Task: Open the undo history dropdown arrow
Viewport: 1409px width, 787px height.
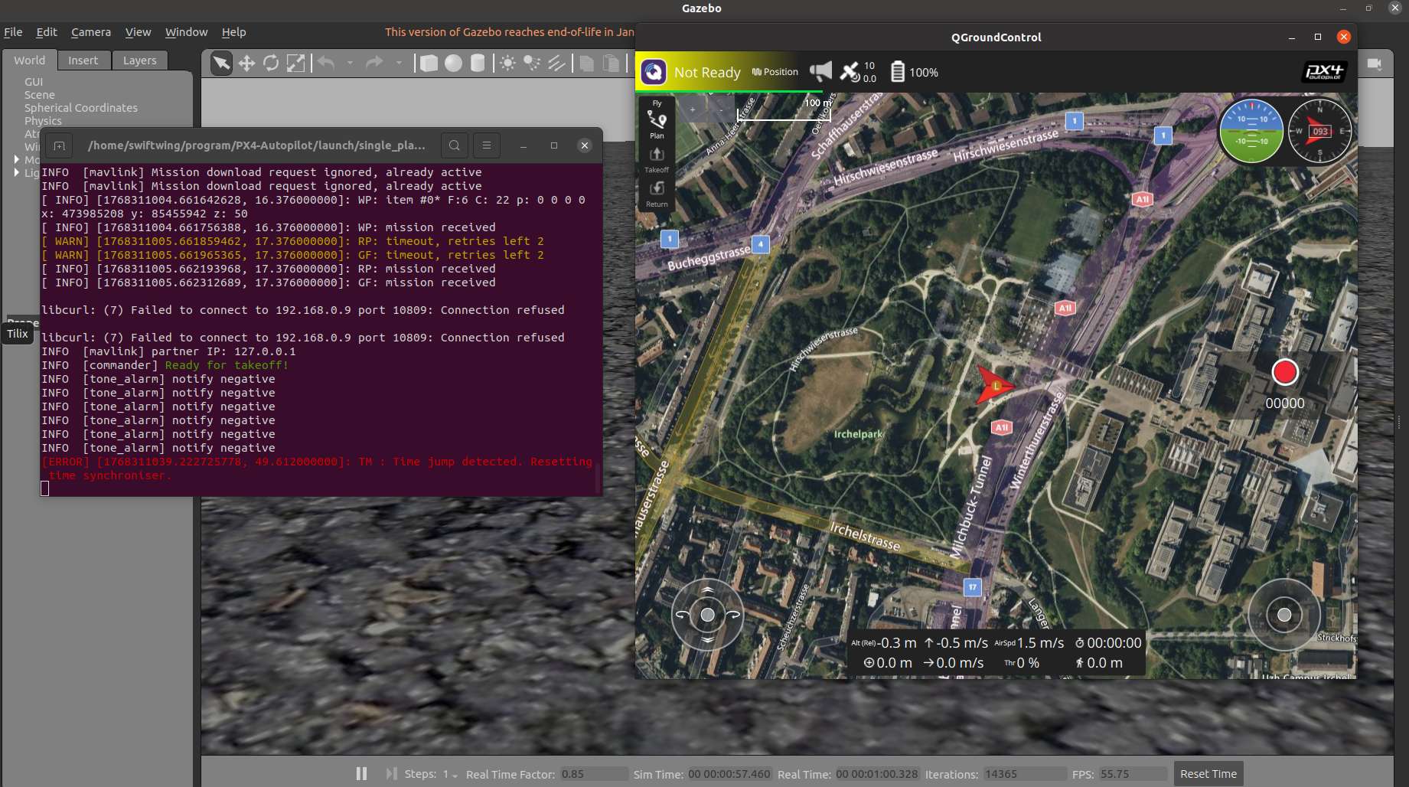Action: click(x=350, y=63)
